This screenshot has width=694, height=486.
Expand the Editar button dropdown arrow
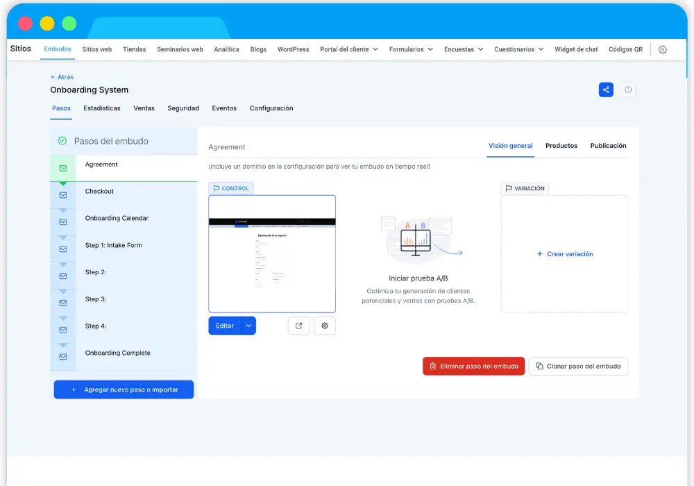(x=248, y=326)
